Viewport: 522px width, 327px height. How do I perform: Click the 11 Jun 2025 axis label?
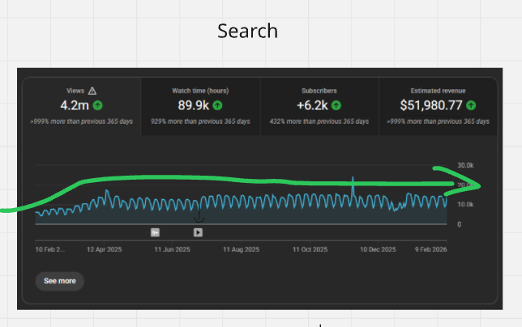[172, 249]
